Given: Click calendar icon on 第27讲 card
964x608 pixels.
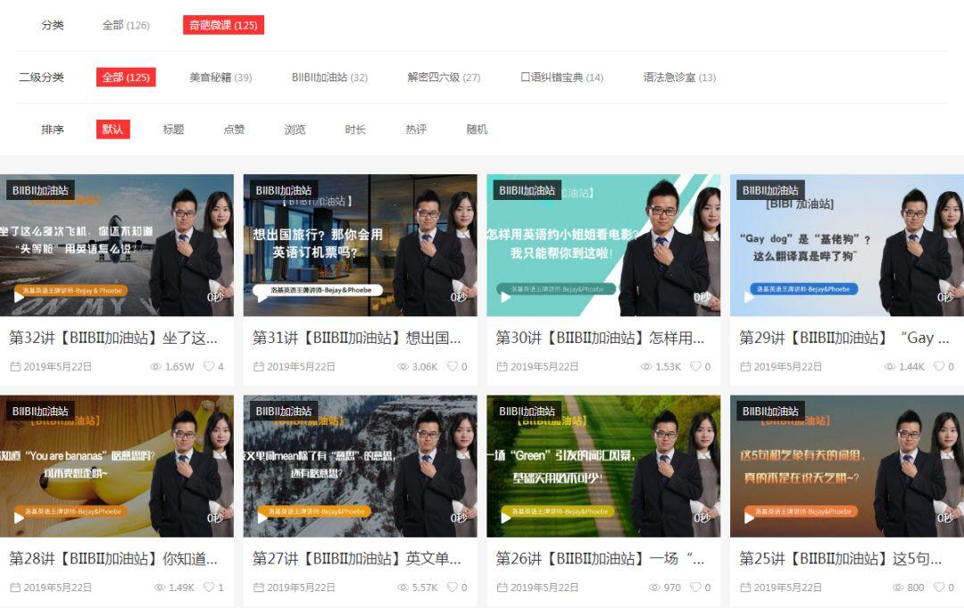Looking at the screenshot, I should point(259,587).
